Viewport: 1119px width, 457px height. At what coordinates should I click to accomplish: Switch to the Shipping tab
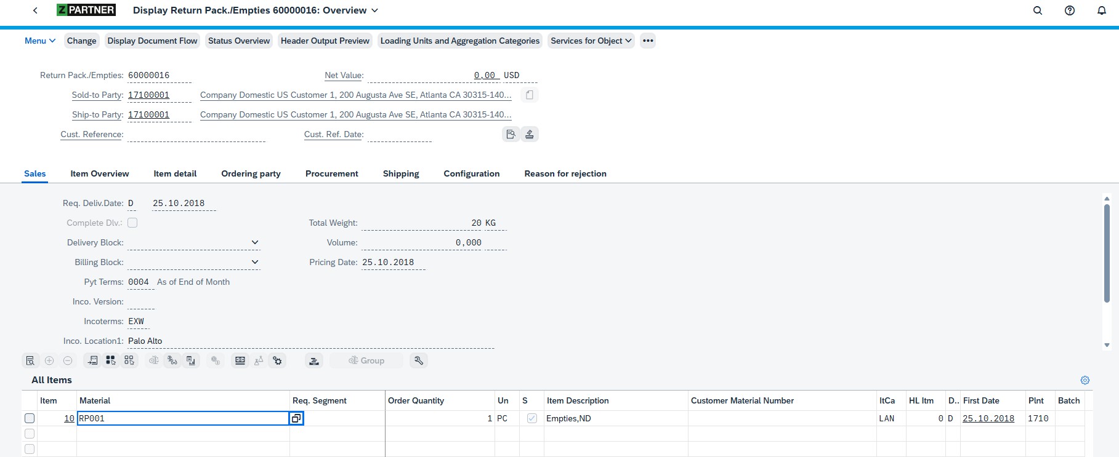(401, 173)
